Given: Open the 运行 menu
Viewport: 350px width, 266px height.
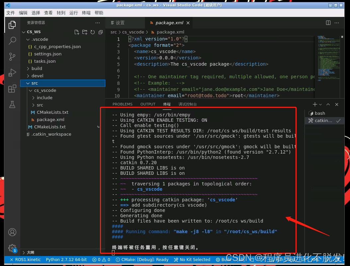Looking at the screenshot, I should click(x=74, y=13).
